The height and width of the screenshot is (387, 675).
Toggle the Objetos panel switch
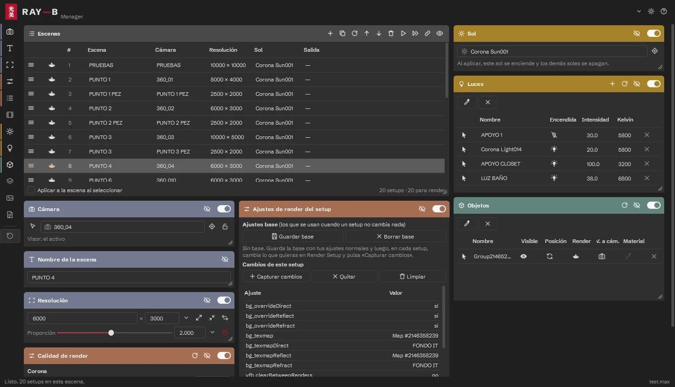pos(654,205)
